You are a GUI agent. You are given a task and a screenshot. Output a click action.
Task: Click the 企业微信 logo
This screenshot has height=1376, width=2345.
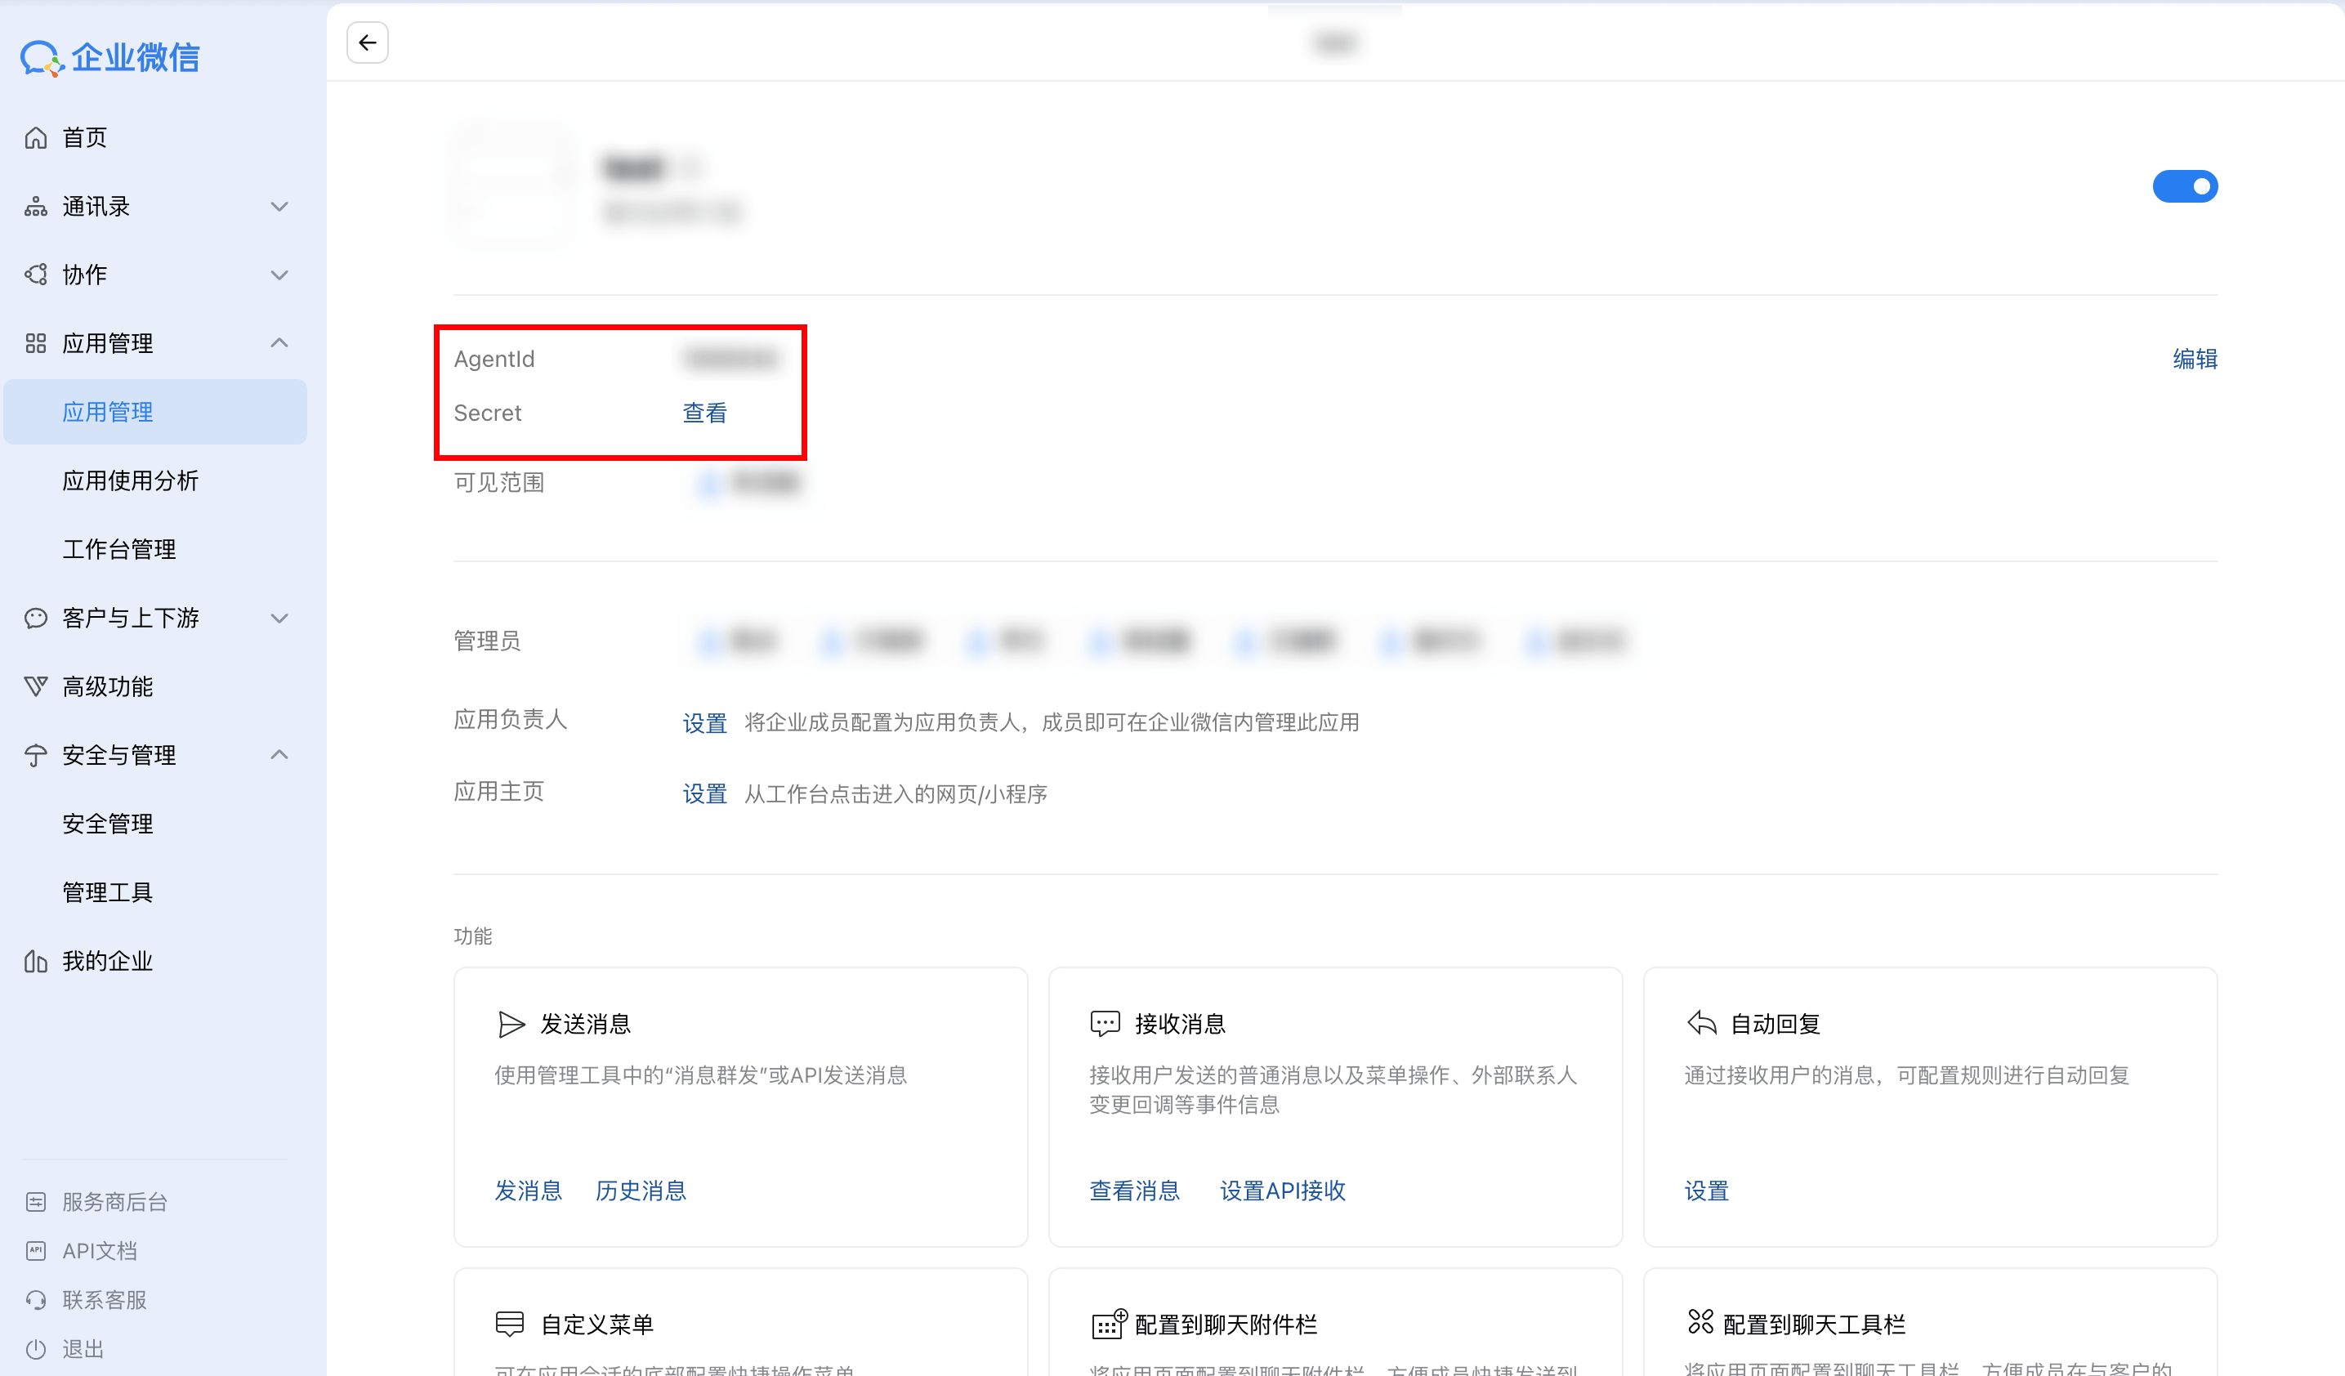tap(109, 58)
